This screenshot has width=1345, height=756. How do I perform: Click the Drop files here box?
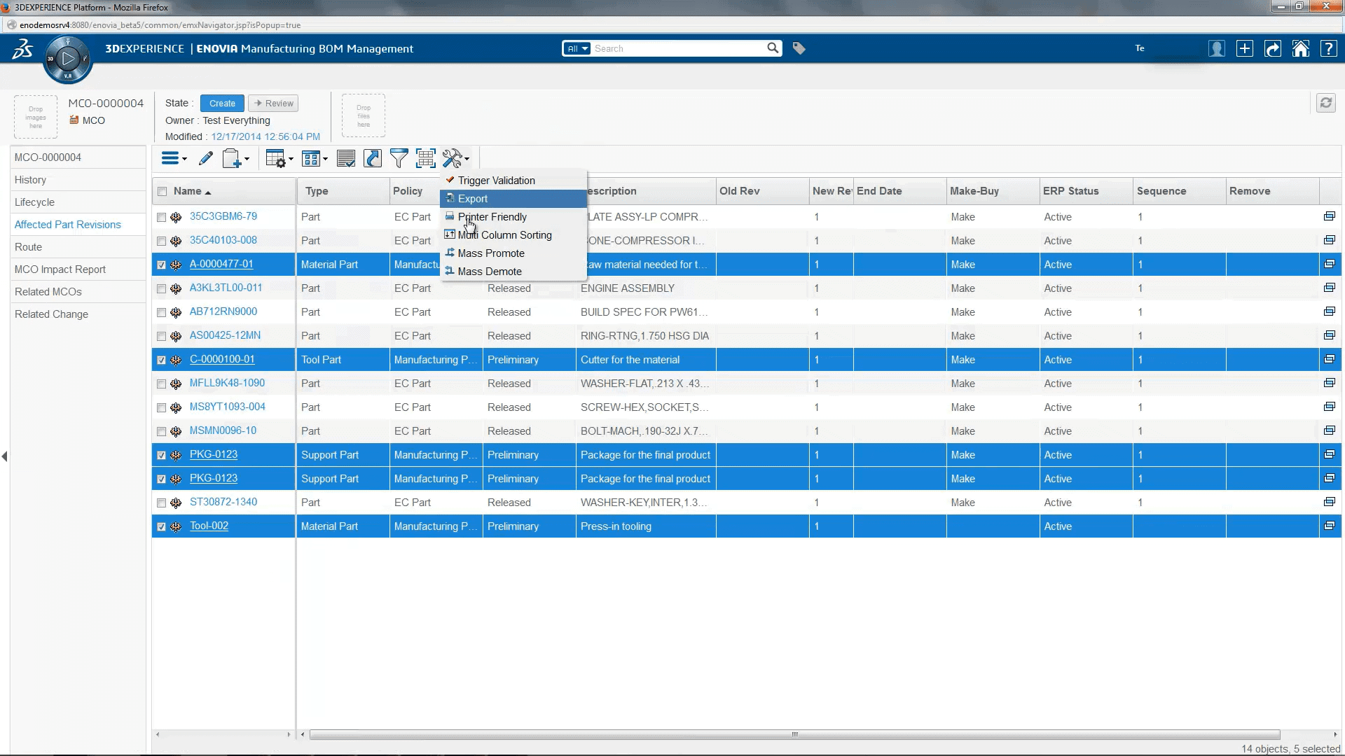pos(364,115)
